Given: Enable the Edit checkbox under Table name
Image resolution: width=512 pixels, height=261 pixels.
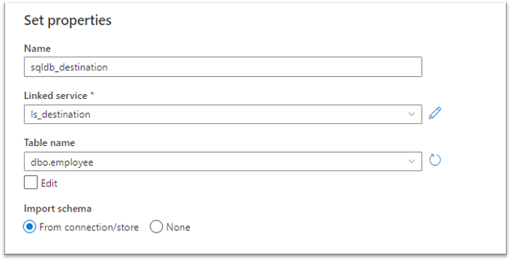Looking at the screenshot, I should click(30, 182).
